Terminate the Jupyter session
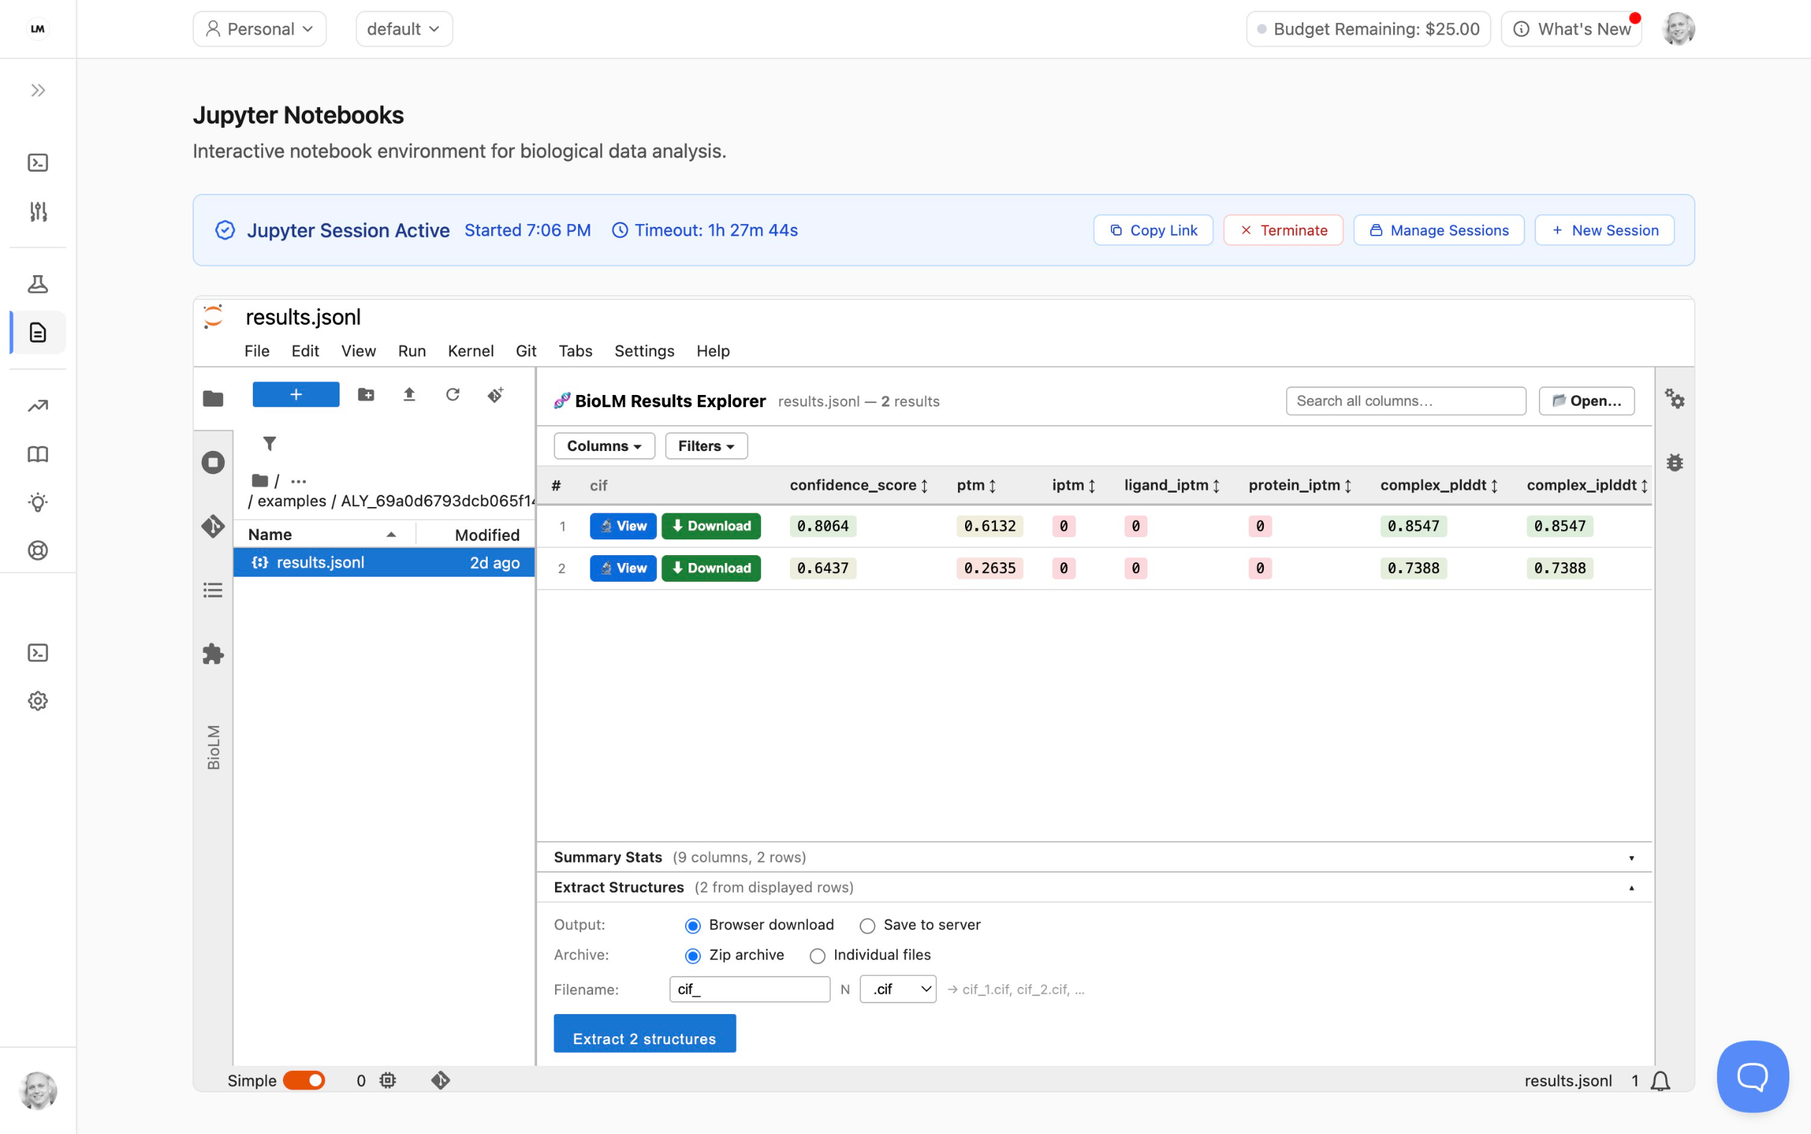This screenshot has height=1134, width=1811. (x=1283, y=231)
